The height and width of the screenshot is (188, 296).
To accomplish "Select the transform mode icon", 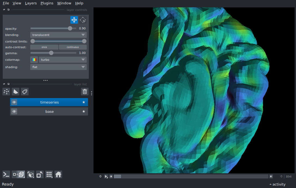I will [x=83, y=20].
